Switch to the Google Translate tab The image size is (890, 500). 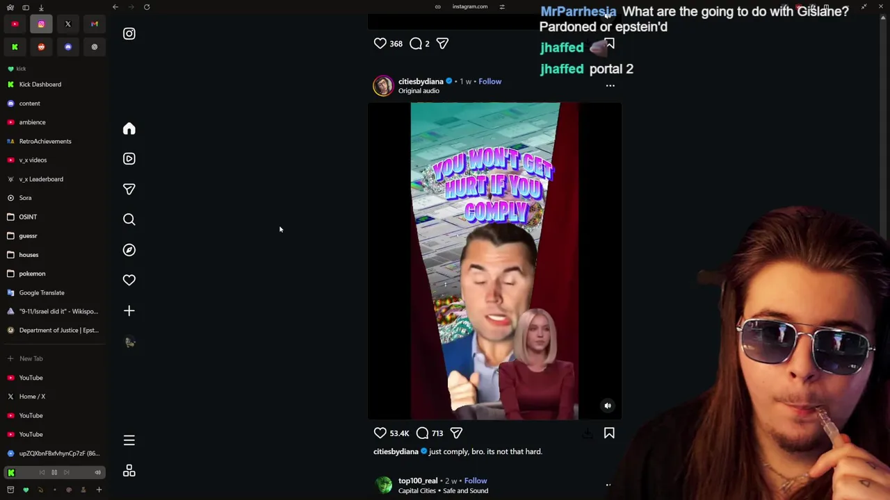tap(42, 292)
